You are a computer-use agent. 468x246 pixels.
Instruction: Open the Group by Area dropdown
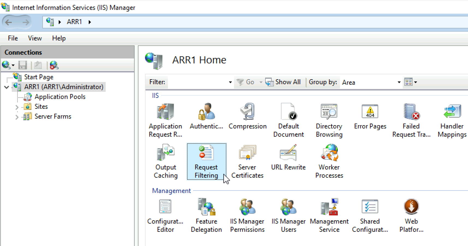tap(371, 82)
